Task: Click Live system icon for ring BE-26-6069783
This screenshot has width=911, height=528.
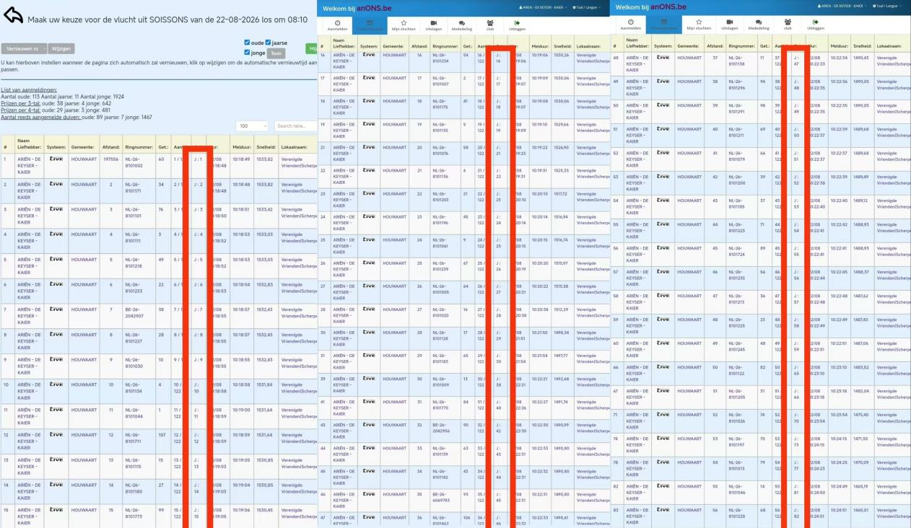Action: pyautogui.click(x=368, y=494)
